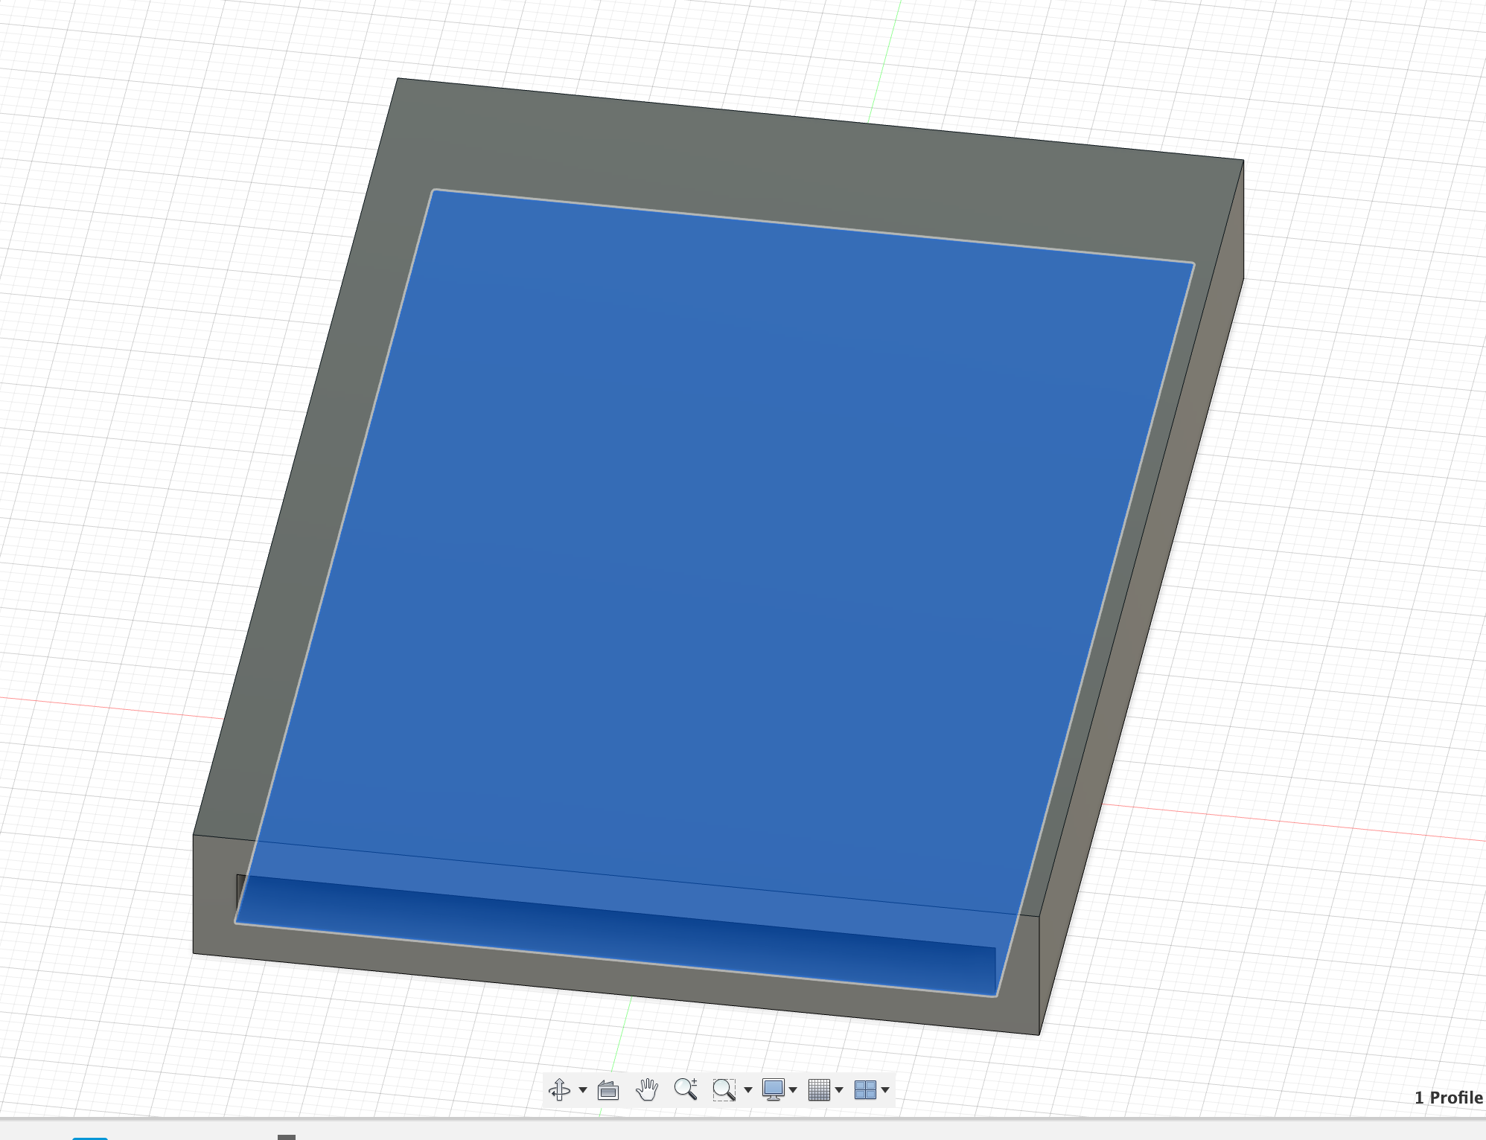
Task: Select the Orbit tool in navigation bar
Action: tap(559, 1090)
